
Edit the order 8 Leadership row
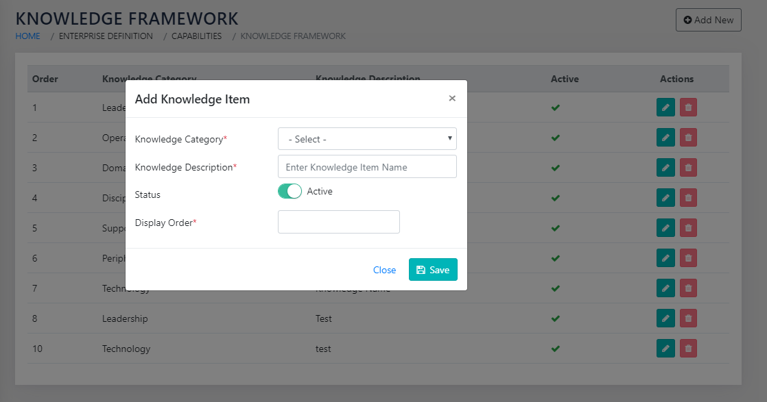665,318
